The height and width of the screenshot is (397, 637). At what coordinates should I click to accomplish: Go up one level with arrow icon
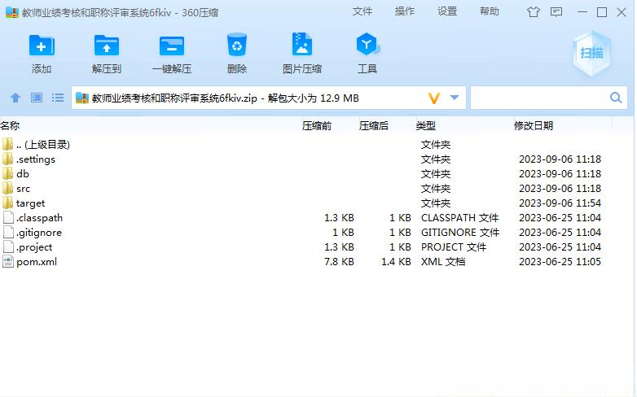[15, 98]
